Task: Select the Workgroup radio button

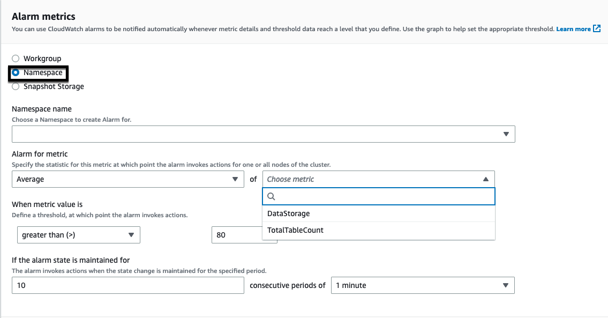Action: tap(16, 58)
